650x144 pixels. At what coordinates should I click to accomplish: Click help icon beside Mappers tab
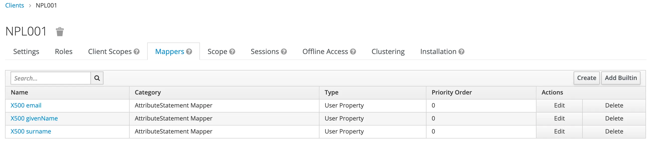pyautogui.click(x=189, y=51)
